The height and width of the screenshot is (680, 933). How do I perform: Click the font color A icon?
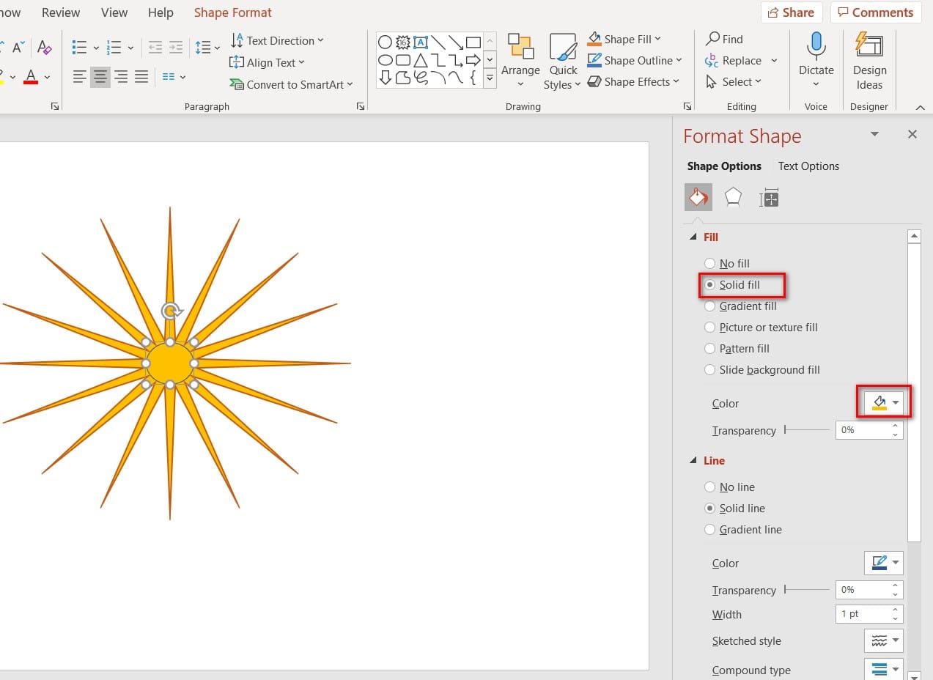[31, 76]
